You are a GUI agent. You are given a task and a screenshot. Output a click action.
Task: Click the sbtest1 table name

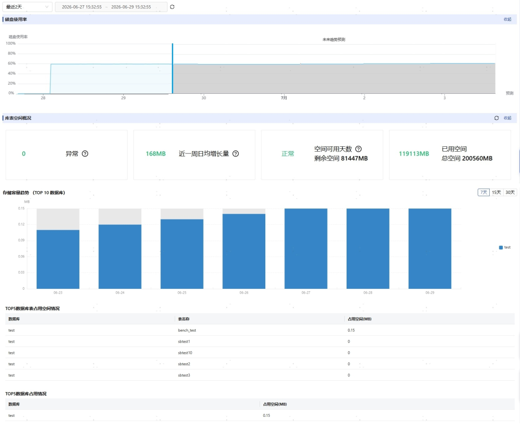[x=184, y=341]
